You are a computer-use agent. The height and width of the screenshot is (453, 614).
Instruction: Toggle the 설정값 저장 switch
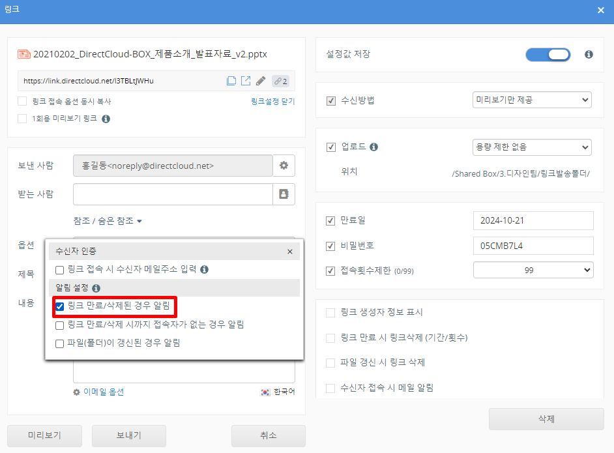pyautogui.click(x=548, y=55)
